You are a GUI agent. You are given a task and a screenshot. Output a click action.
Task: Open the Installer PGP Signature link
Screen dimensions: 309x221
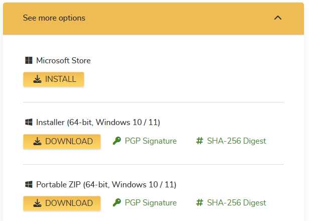point(150,141)
